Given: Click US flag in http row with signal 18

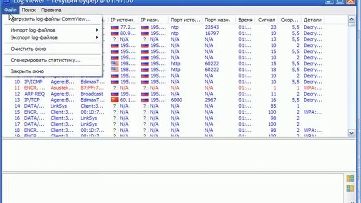Looking at the screenshot, I should [x=115, y=69].
